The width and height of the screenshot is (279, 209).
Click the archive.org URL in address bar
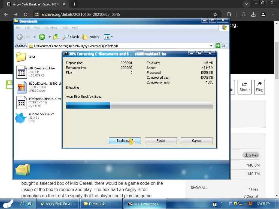[81, 14]
